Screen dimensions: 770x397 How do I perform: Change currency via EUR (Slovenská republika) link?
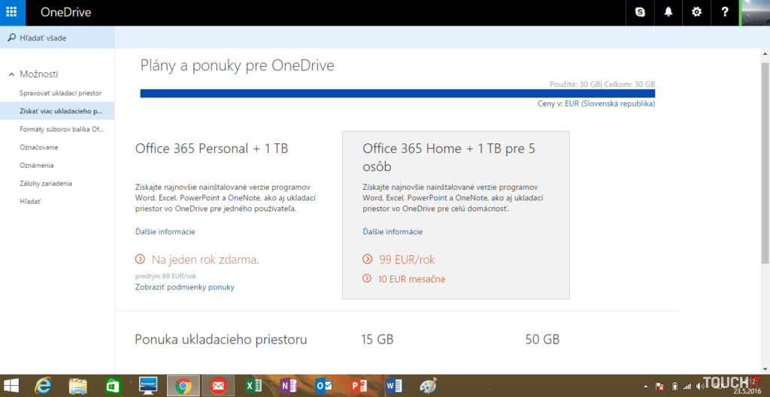pos(609,104)
